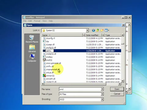Viewport: 147px width, 110px height.
Task: Select the cmicryptinstall.dll file icon
Action: (44, 63)
